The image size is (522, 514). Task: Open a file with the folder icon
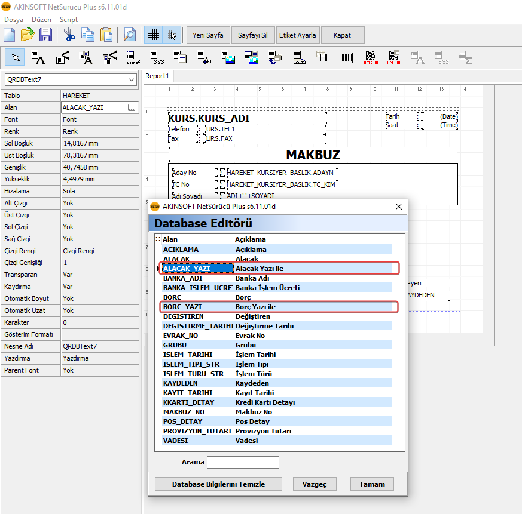(x=28, y=35)
